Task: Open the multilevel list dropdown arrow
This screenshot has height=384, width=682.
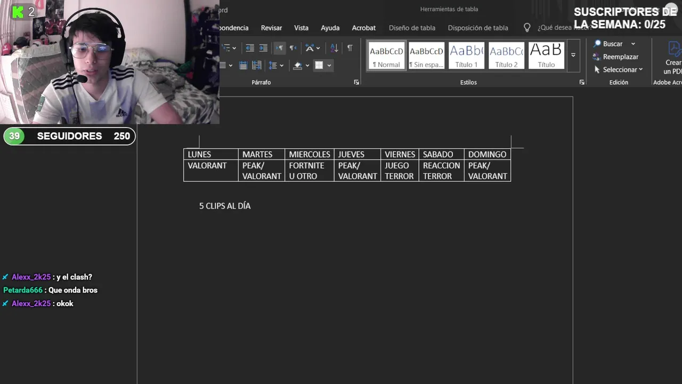Action: [x=234, y=48]
